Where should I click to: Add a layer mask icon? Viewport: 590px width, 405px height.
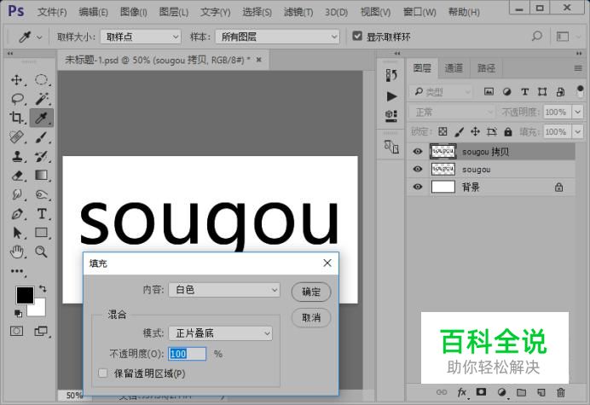[x=481, y=392]
